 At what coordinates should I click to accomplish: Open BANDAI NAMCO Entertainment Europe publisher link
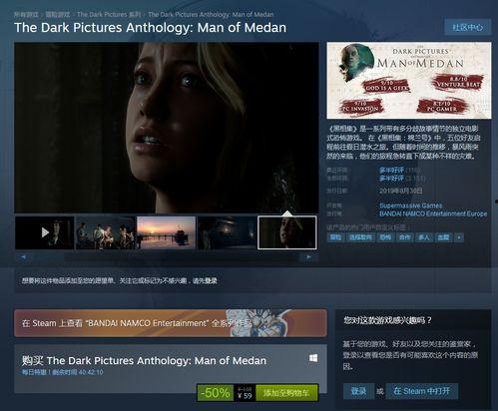tap(433, 213)
